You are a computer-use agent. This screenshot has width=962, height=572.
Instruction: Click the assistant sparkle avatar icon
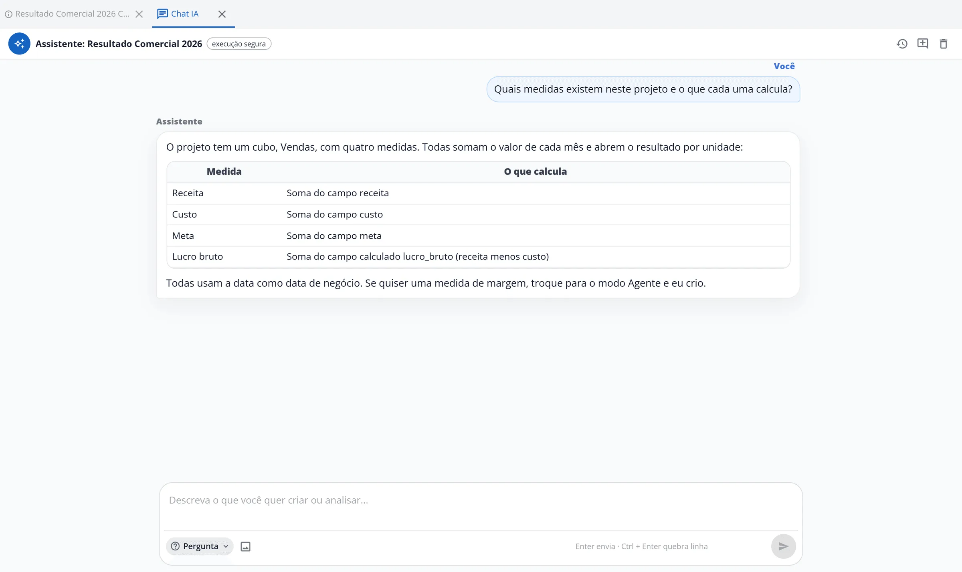tap(19, 44)
